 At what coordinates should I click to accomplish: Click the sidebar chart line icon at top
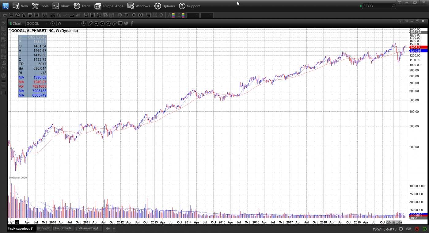coord(4,22)
